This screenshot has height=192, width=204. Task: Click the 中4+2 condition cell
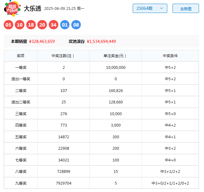click(x=170, y=125)
